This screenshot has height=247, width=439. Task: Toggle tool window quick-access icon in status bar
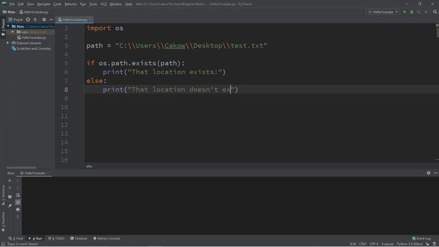click(x=3, y=244)
